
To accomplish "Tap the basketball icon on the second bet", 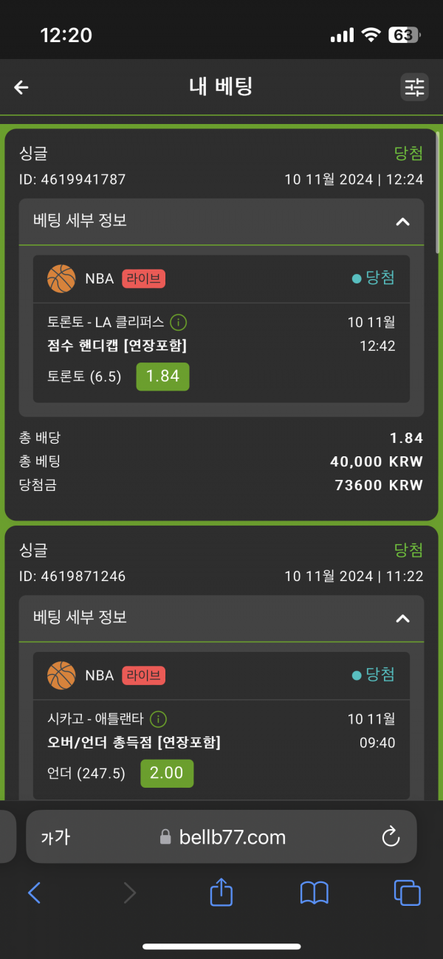I will click(61, 675).
